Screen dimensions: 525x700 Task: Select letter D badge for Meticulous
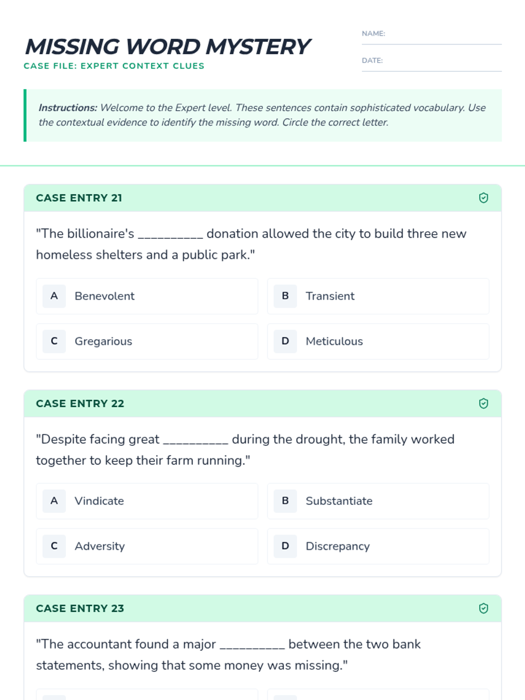[x=285, y=341]
